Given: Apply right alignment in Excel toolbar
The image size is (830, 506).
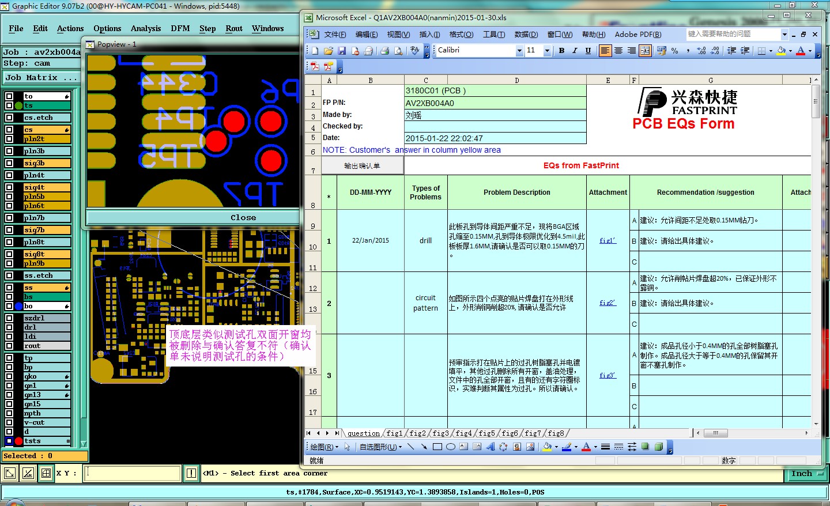Looking at the screenshot, I should pyautogui.click(x=632, y=51).
